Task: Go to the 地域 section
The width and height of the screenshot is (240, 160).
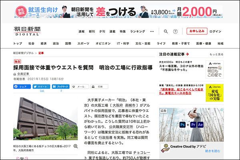Action: point(220,44)
